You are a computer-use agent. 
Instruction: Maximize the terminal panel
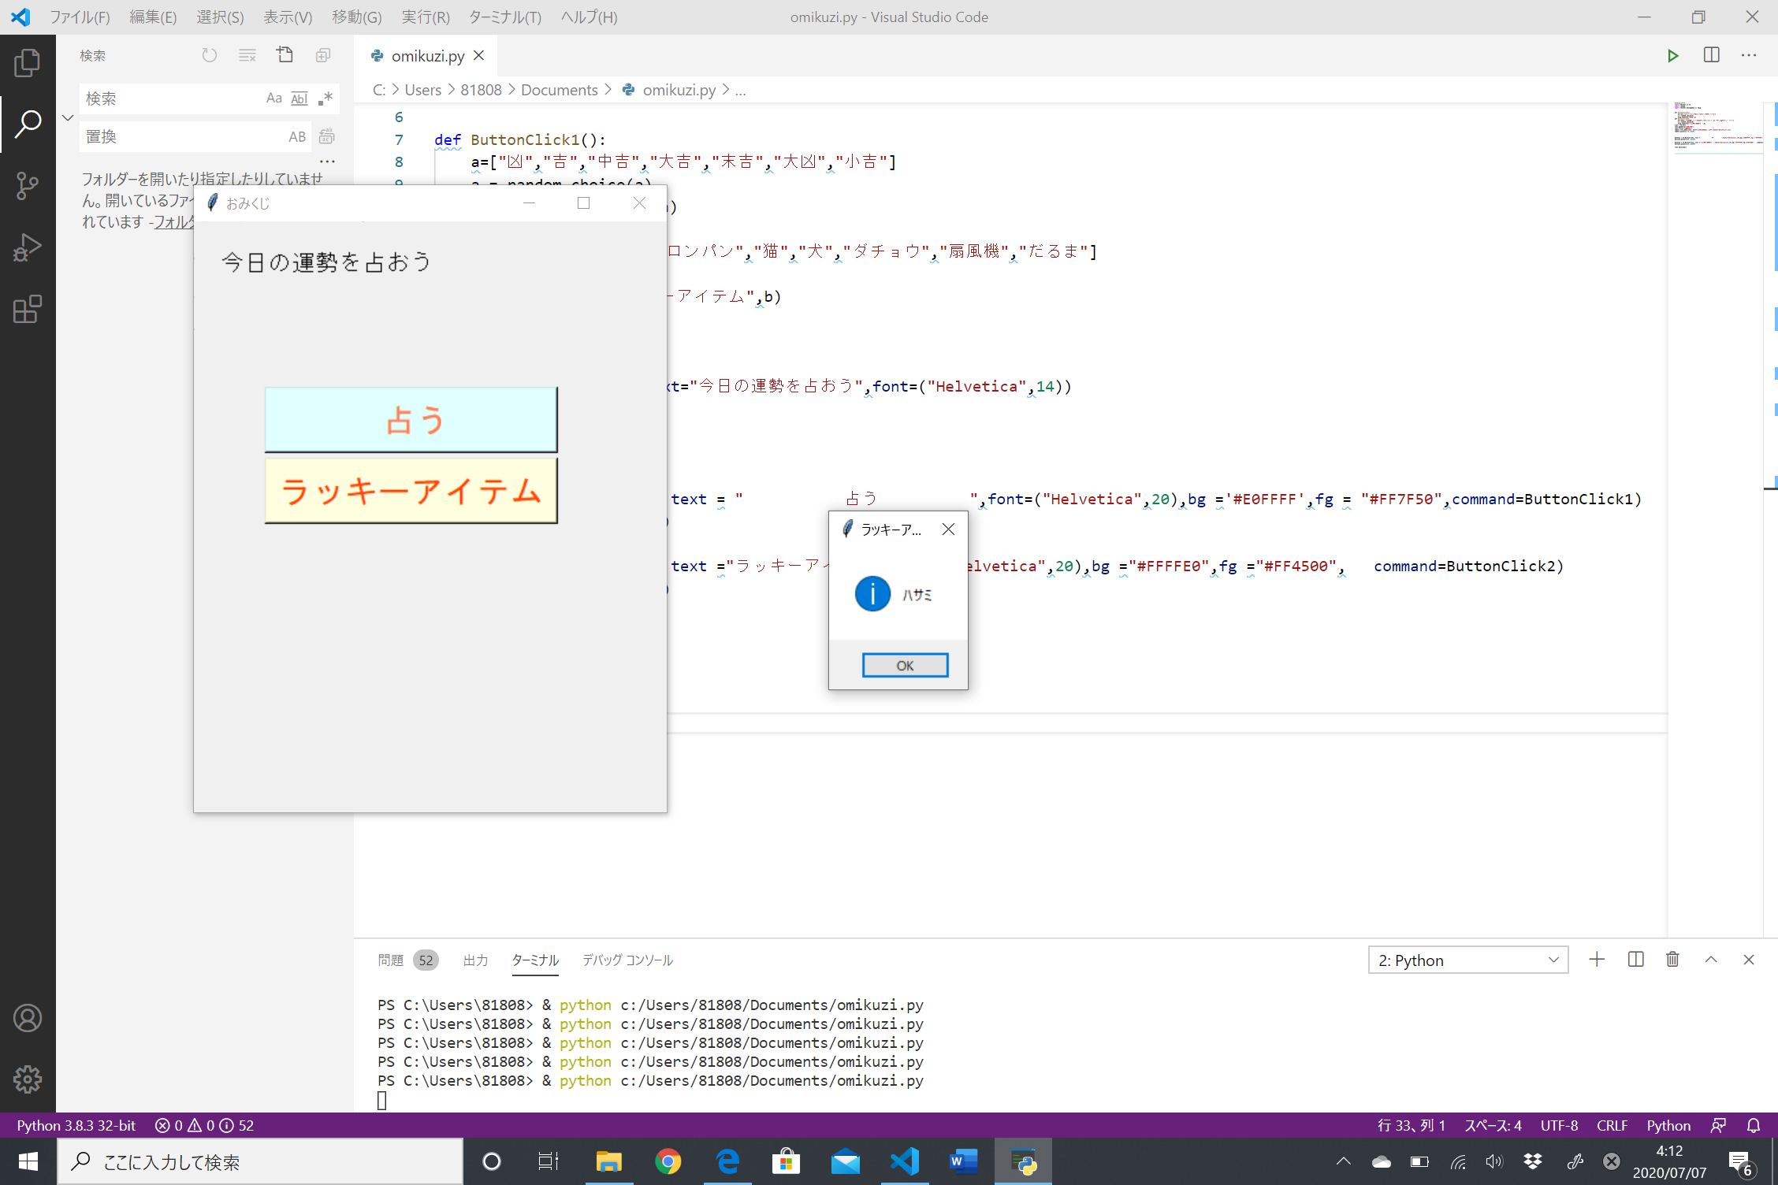coord(1711,960)
